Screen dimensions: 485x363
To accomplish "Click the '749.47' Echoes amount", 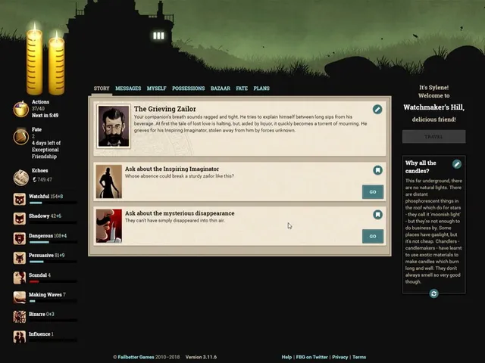I will (x=45, y=180).
